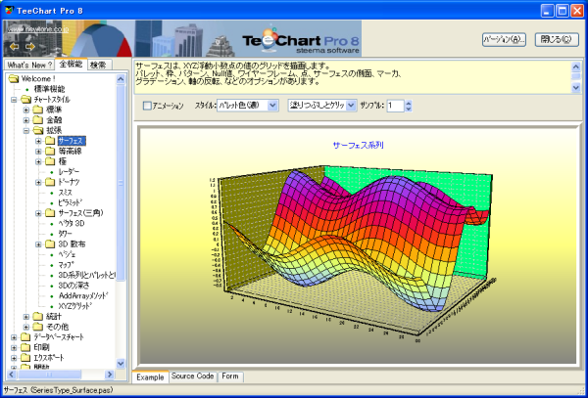The height and width of the screenshot is (398, 588).
Task: Open the Form tab
Action: pos(230,376)
